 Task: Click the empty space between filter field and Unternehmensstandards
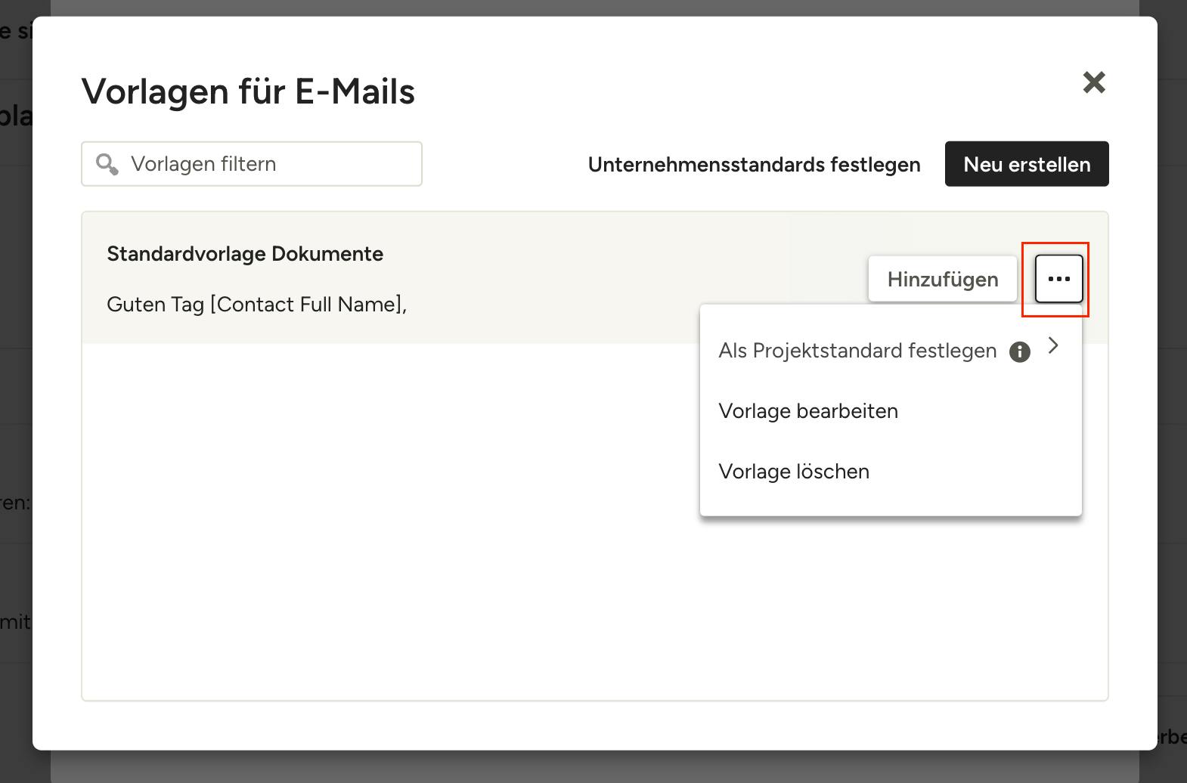click(x=503, y=164)
